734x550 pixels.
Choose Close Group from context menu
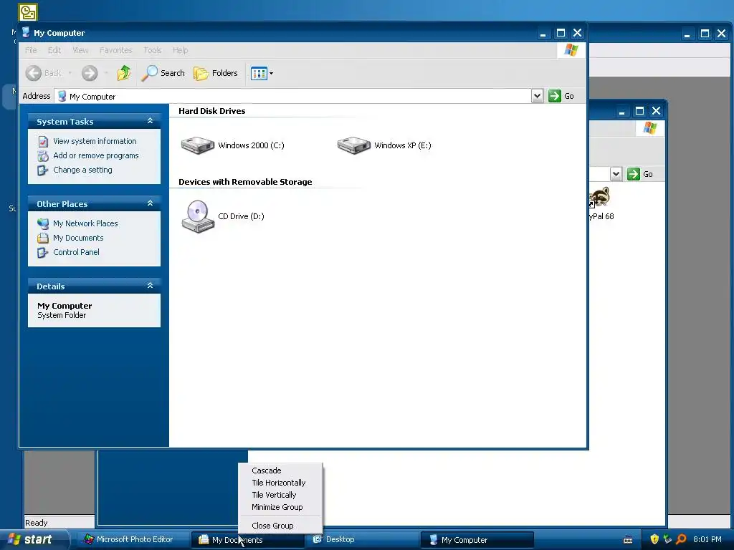[272, 526]
